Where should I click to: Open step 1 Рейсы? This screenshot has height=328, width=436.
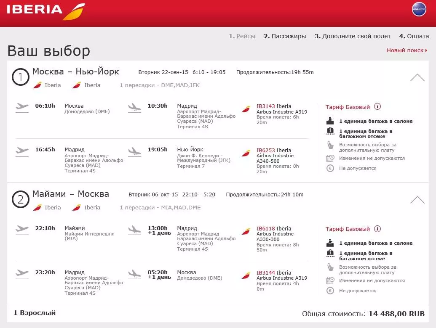242,36
